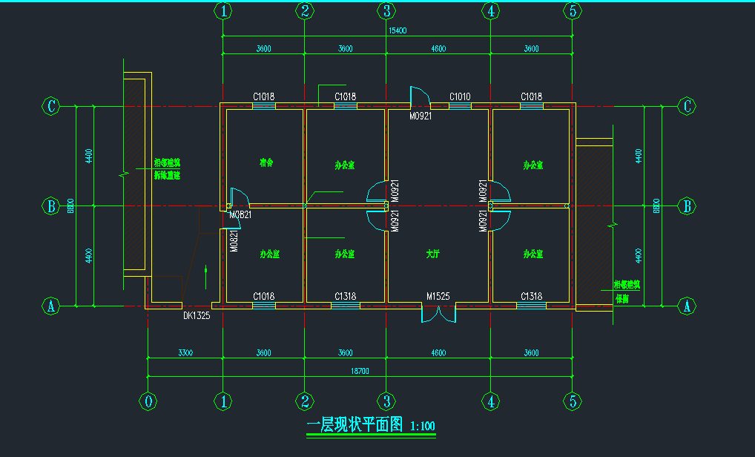Select the 15400 overall dimension text
755x457 pixels.
[x=398, y=31]
